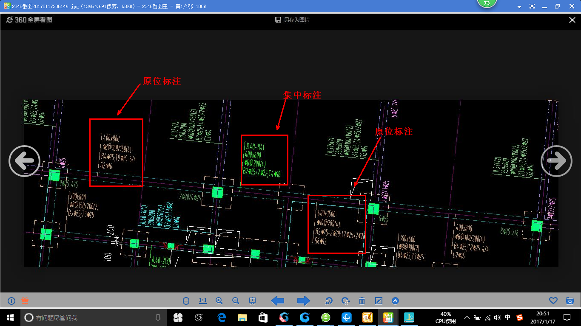Click the 40% CPU使用 monitor widget
Screen dimensions: 581x326
445,318
